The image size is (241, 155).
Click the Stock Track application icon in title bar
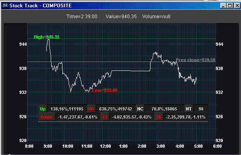tap(5, 6)
